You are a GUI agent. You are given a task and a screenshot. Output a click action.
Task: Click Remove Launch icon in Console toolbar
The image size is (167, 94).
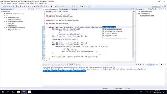click(139, 65)
